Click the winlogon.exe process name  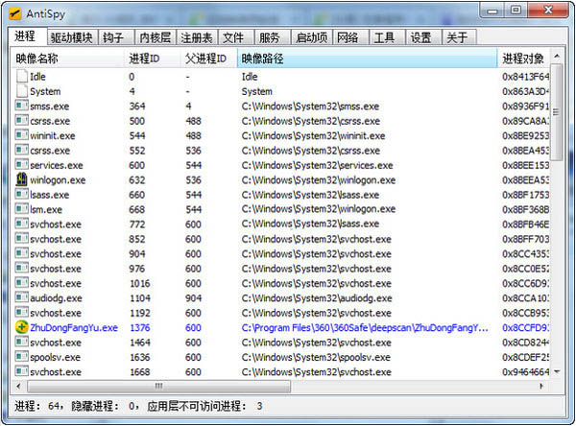click(58, 180)
